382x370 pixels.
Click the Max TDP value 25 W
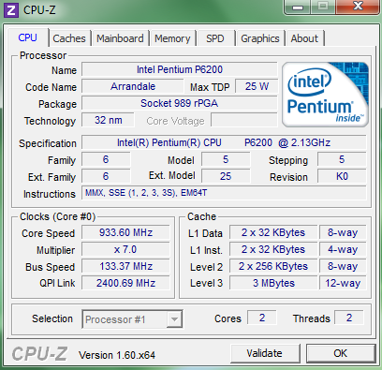coord(257,86)
